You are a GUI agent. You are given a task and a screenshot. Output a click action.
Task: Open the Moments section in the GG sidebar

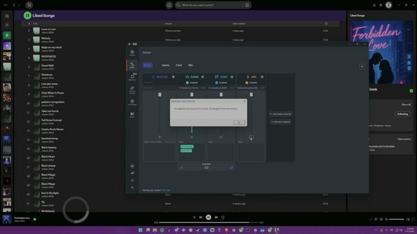[x=132, y=77]
